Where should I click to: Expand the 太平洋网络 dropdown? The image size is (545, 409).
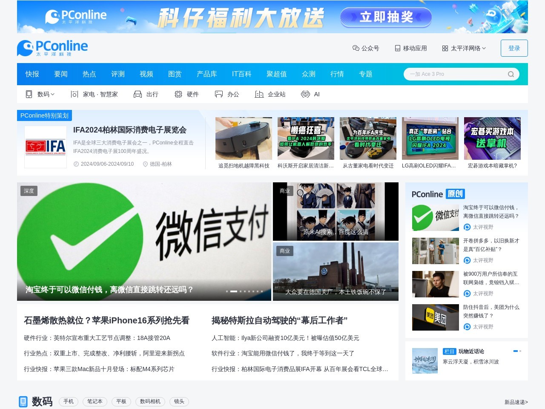click(x=484, y=48)
